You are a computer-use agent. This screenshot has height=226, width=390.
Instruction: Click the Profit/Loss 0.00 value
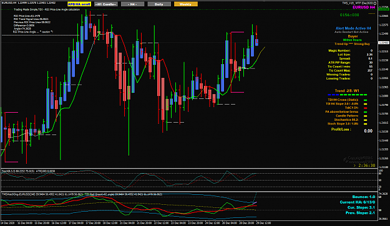[368, 131]
